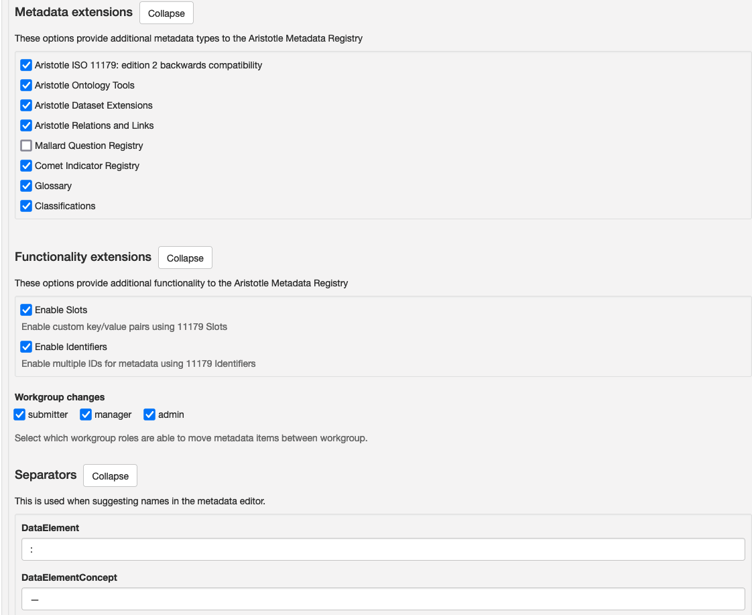752x615 pixels.
Task: Toggle Comet Indicator Registry checkbox
Action: (x=26, y=166)
